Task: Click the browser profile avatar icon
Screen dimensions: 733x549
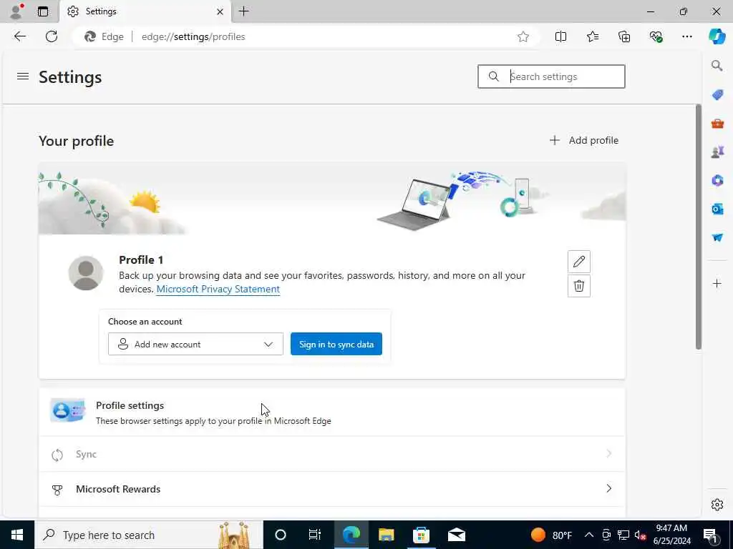Action: pyautogui.click(x=17, y=11)
